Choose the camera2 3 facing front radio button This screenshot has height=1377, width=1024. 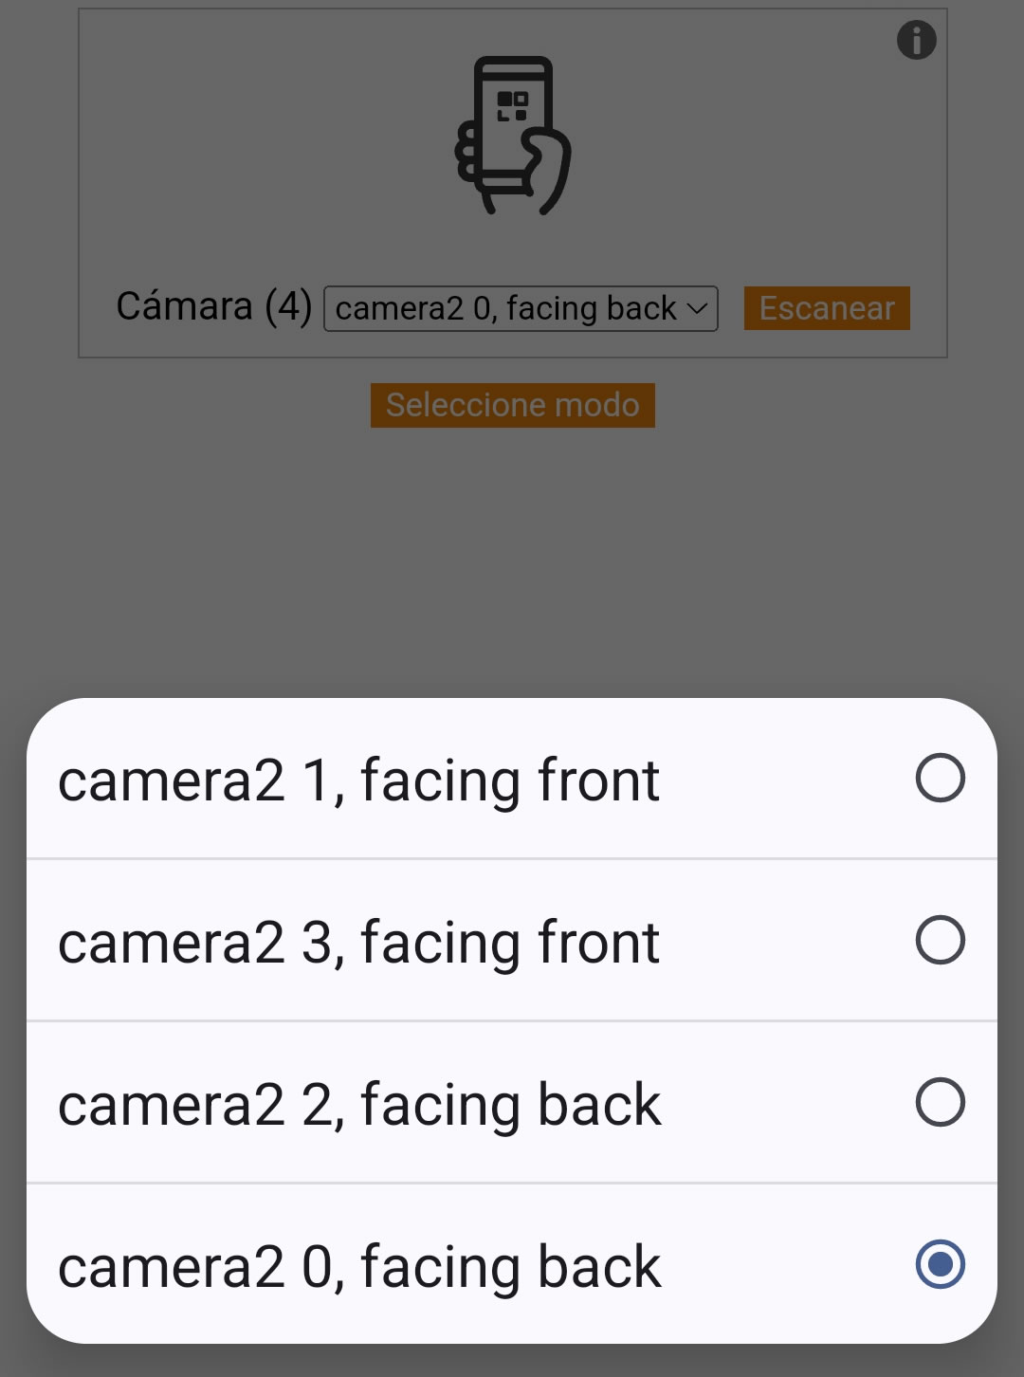(x=940, y=940)
